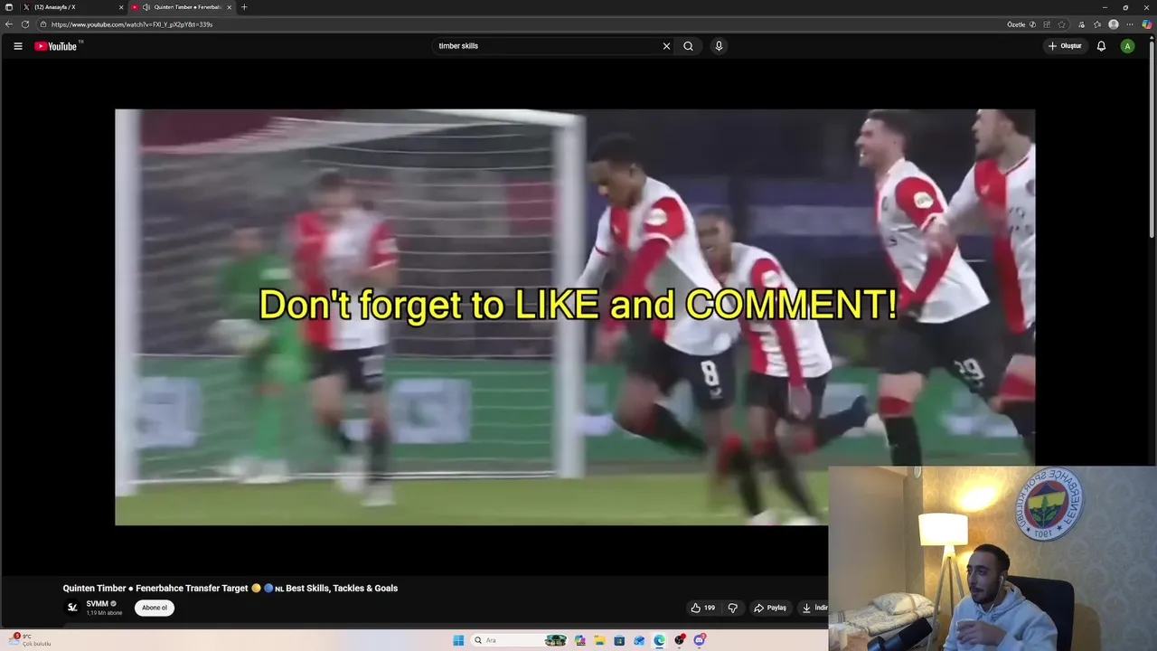Open Microsoft Store from the taskbar
Screen dimensions: 1157x651
click(619, 640)
